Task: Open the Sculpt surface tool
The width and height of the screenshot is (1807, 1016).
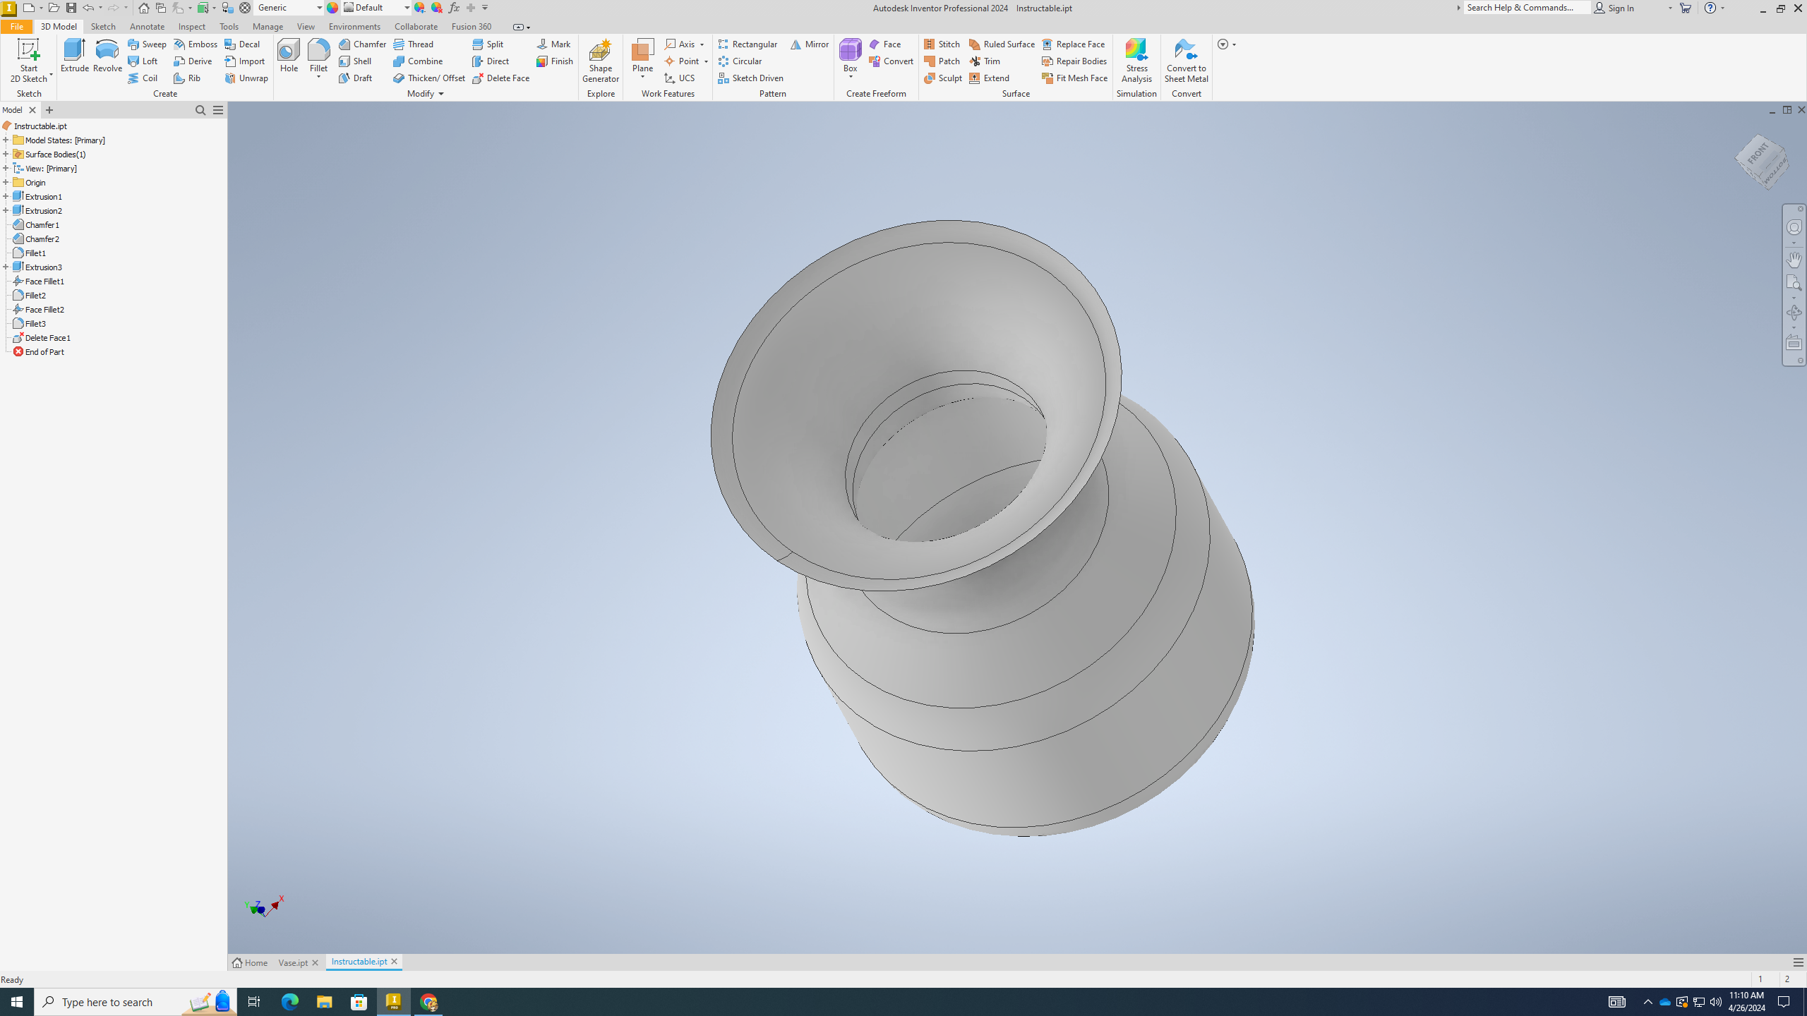Action: pyautogui.click(x=943, y=78)
